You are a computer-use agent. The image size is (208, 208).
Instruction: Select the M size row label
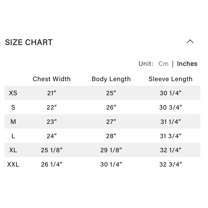pyautogui.click(x=13, y=122)
